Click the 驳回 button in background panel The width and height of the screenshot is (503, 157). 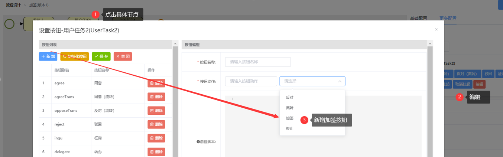pos(489,74)
